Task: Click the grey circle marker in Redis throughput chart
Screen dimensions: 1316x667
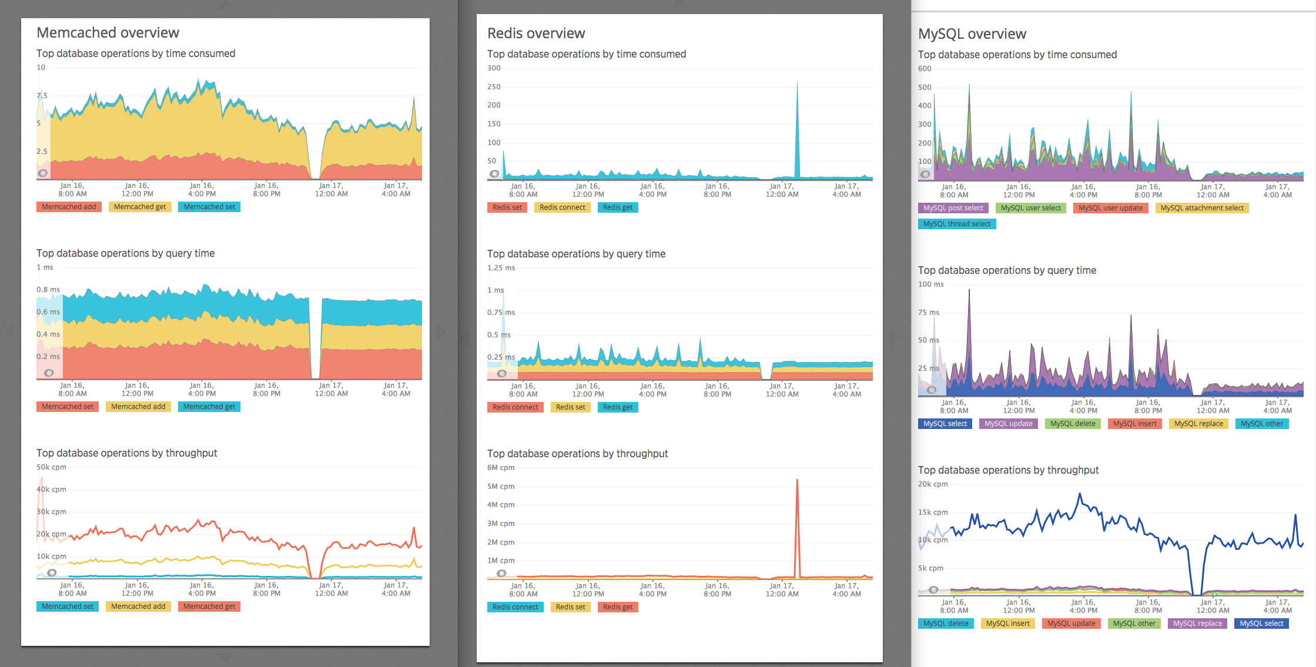Action: pyautogui.click(x=501, y=573)
